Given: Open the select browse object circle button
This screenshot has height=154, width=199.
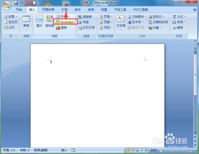Looking at the screenshot, I should (x=195, y=141).
